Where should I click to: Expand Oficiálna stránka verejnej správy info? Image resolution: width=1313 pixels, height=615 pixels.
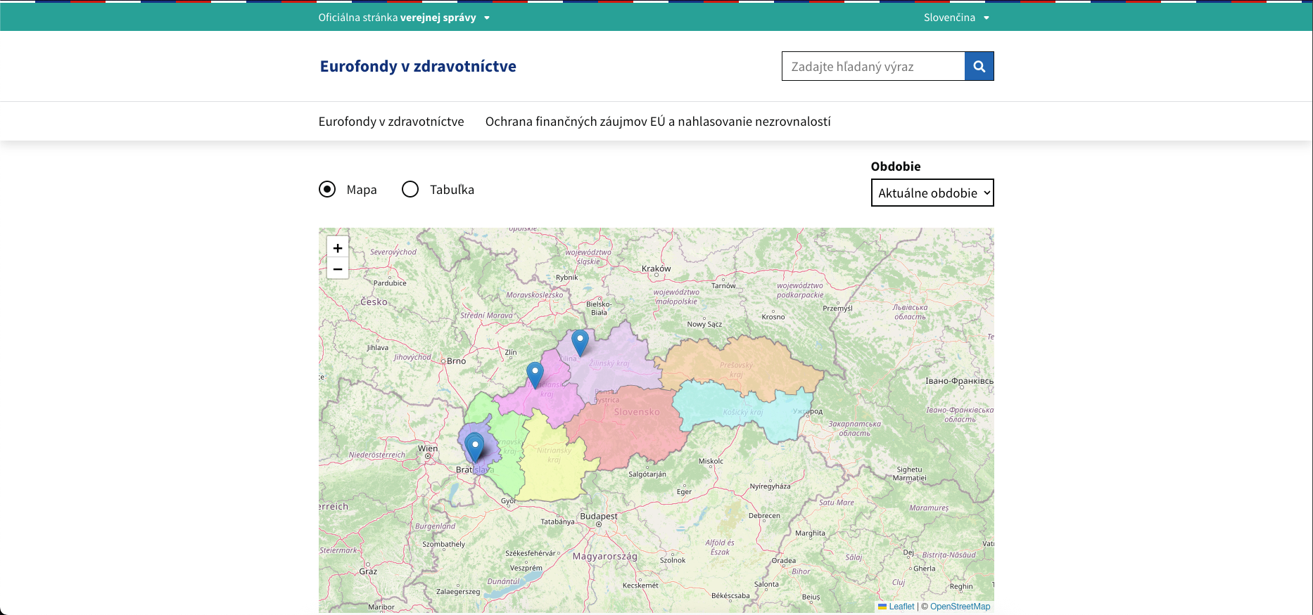[x=404, y=18]
